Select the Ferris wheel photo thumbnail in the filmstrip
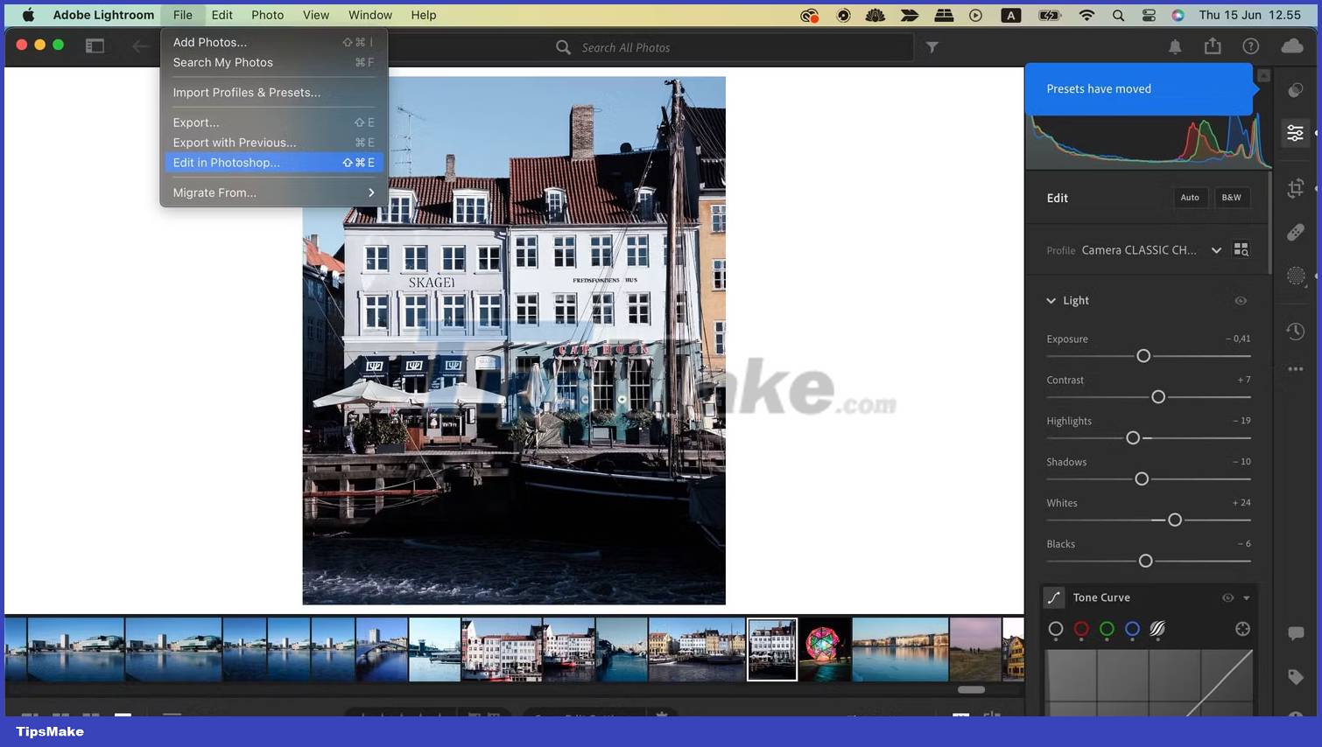The image size is (1322, 747). tap(824, 649)
